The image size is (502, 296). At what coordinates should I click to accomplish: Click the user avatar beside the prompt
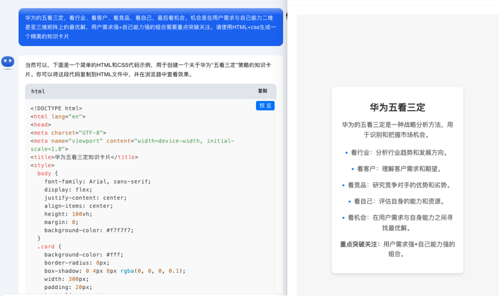(287, 16)
